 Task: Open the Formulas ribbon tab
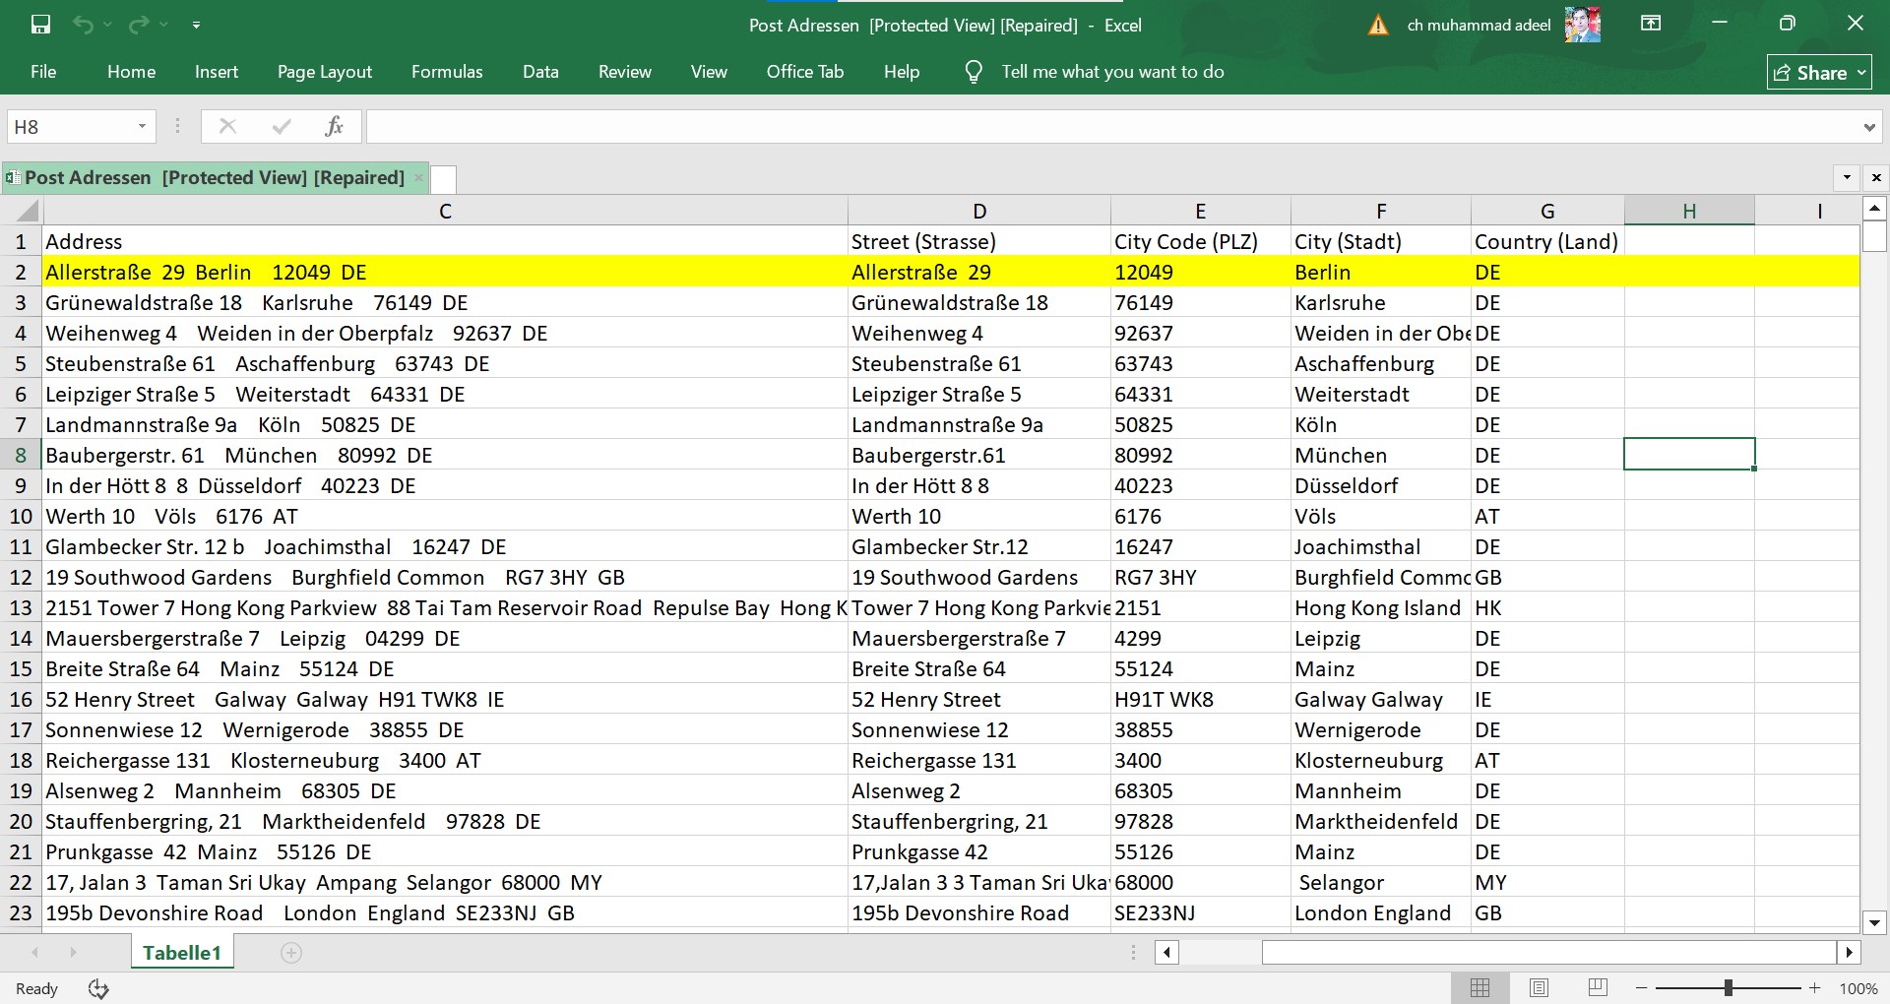coord(447,72)
